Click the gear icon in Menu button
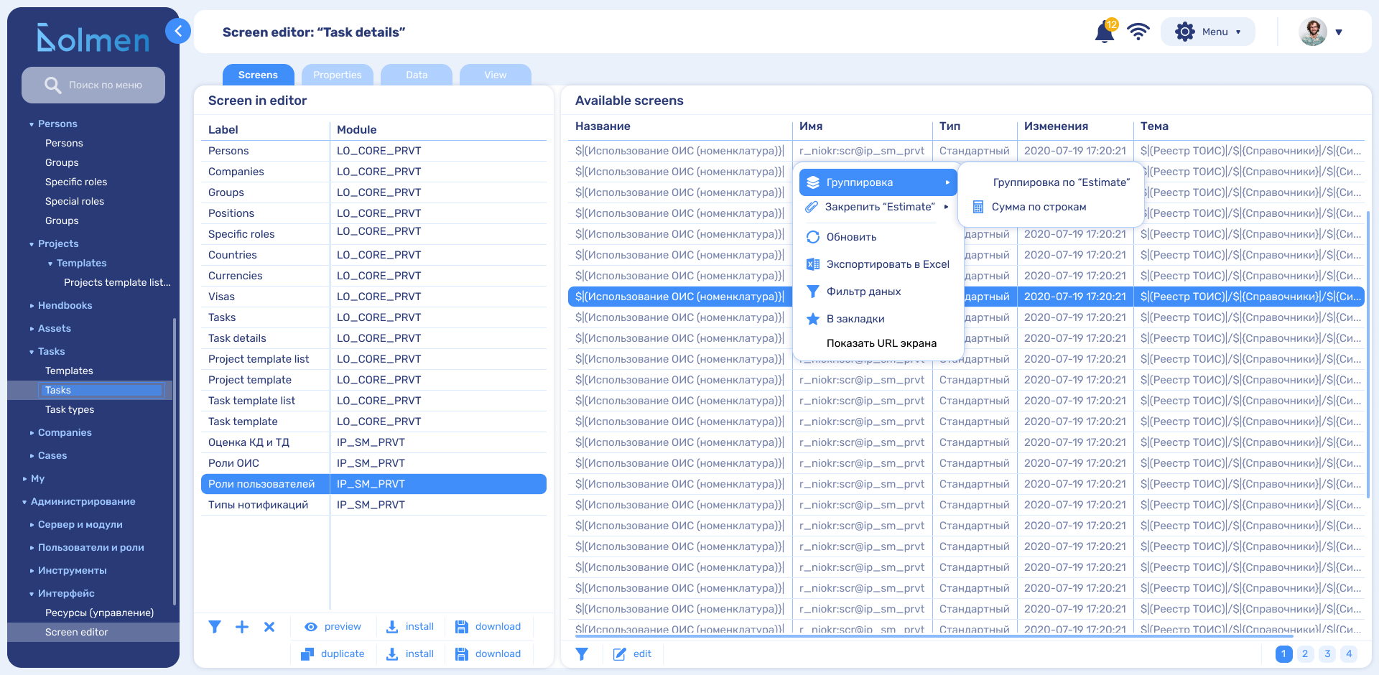This screenshot has height=675, width=1379. click(1184, 32)
